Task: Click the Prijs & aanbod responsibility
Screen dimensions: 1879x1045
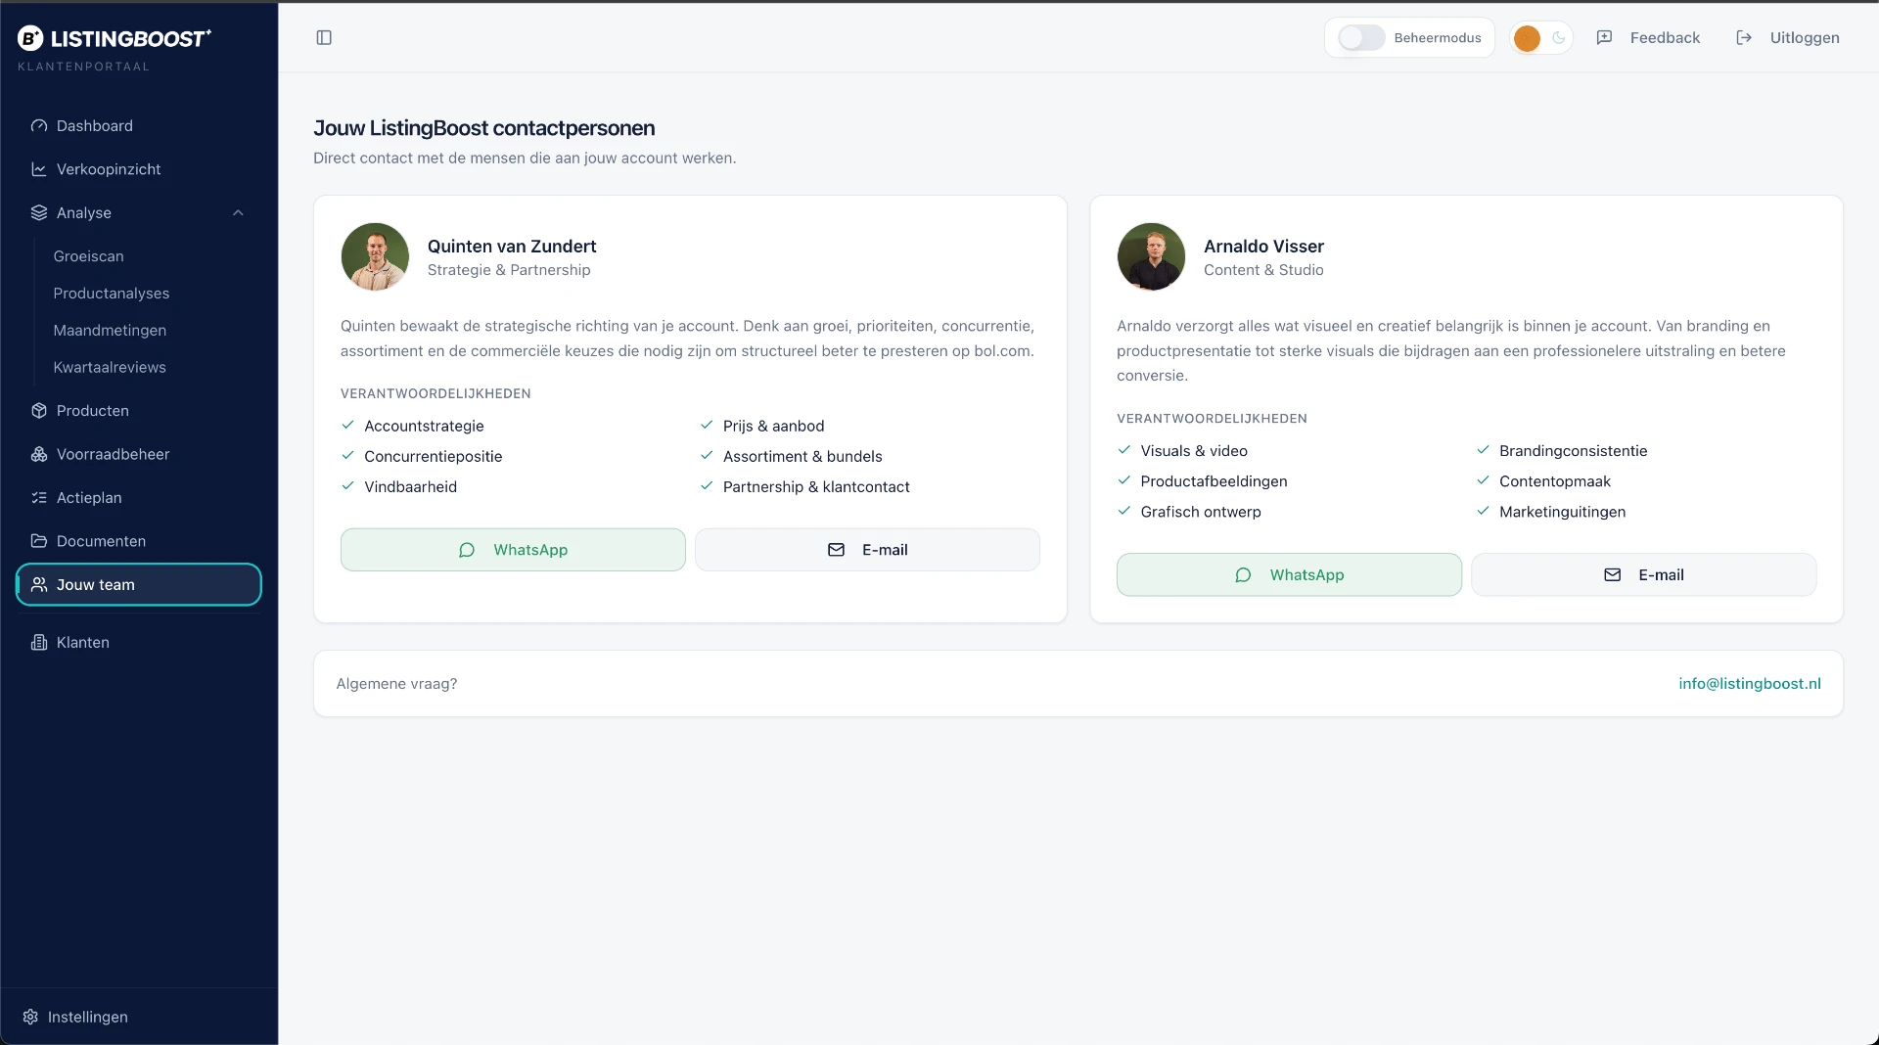Action: click(x=773, y=426)
